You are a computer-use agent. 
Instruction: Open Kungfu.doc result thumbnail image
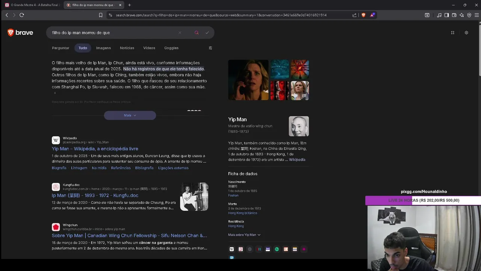[x=194, y=196]
